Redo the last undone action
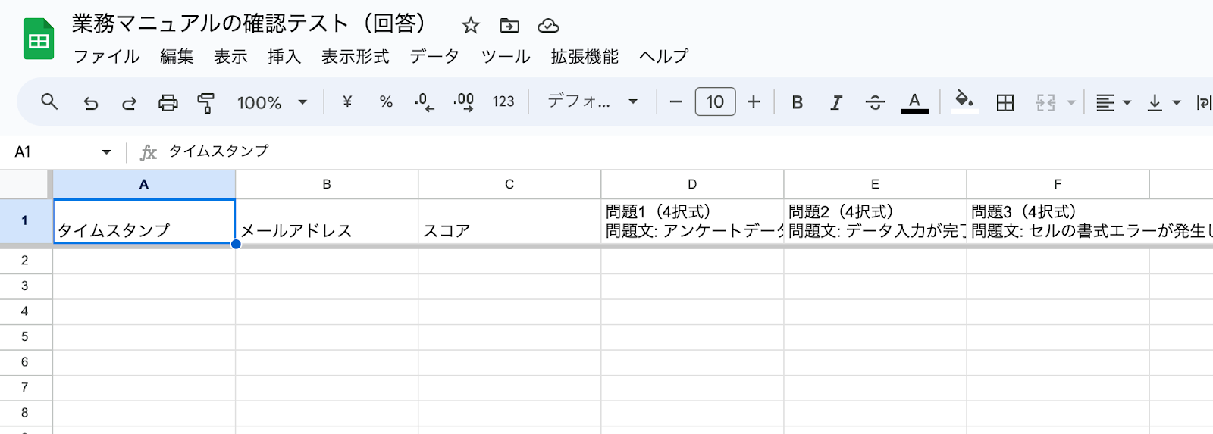Screen dimensions: 1213x434 129,102
